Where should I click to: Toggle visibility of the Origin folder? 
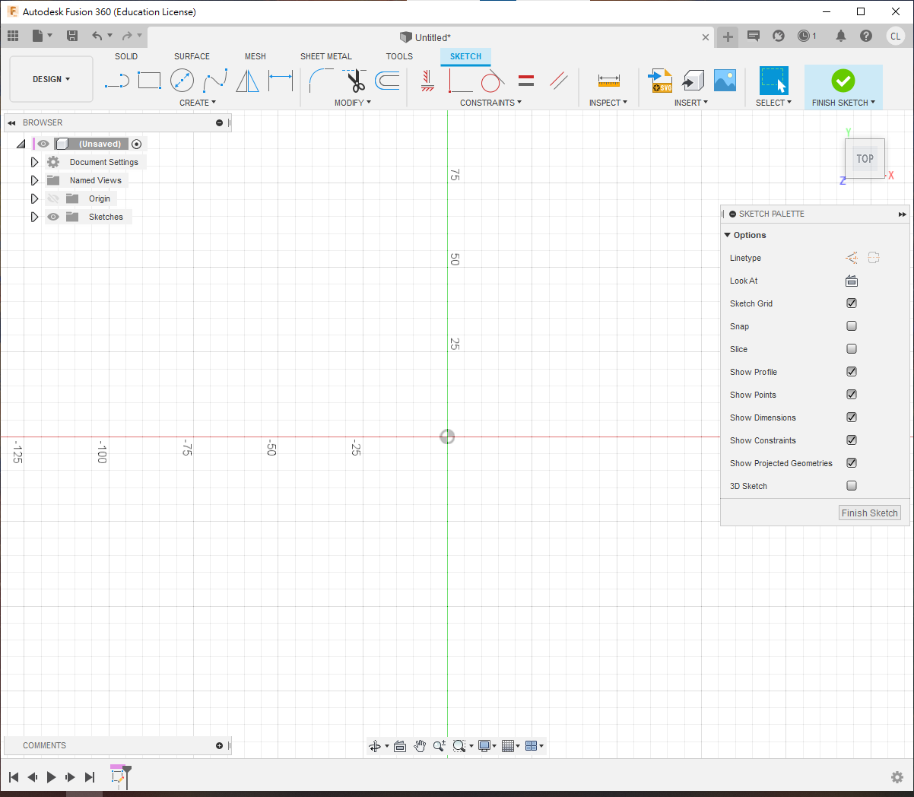click(x=53, y=198)
